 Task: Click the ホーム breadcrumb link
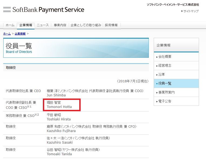[7, 34]
